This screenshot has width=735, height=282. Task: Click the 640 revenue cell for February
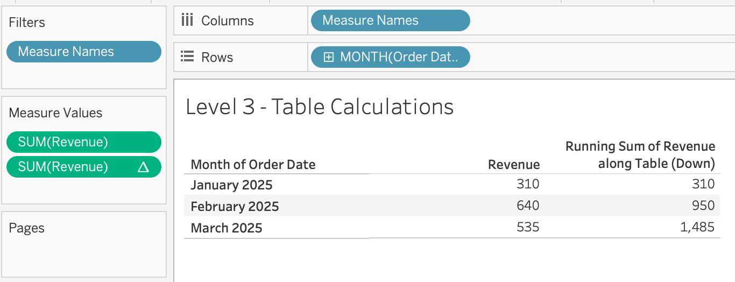tap(527, 206)
